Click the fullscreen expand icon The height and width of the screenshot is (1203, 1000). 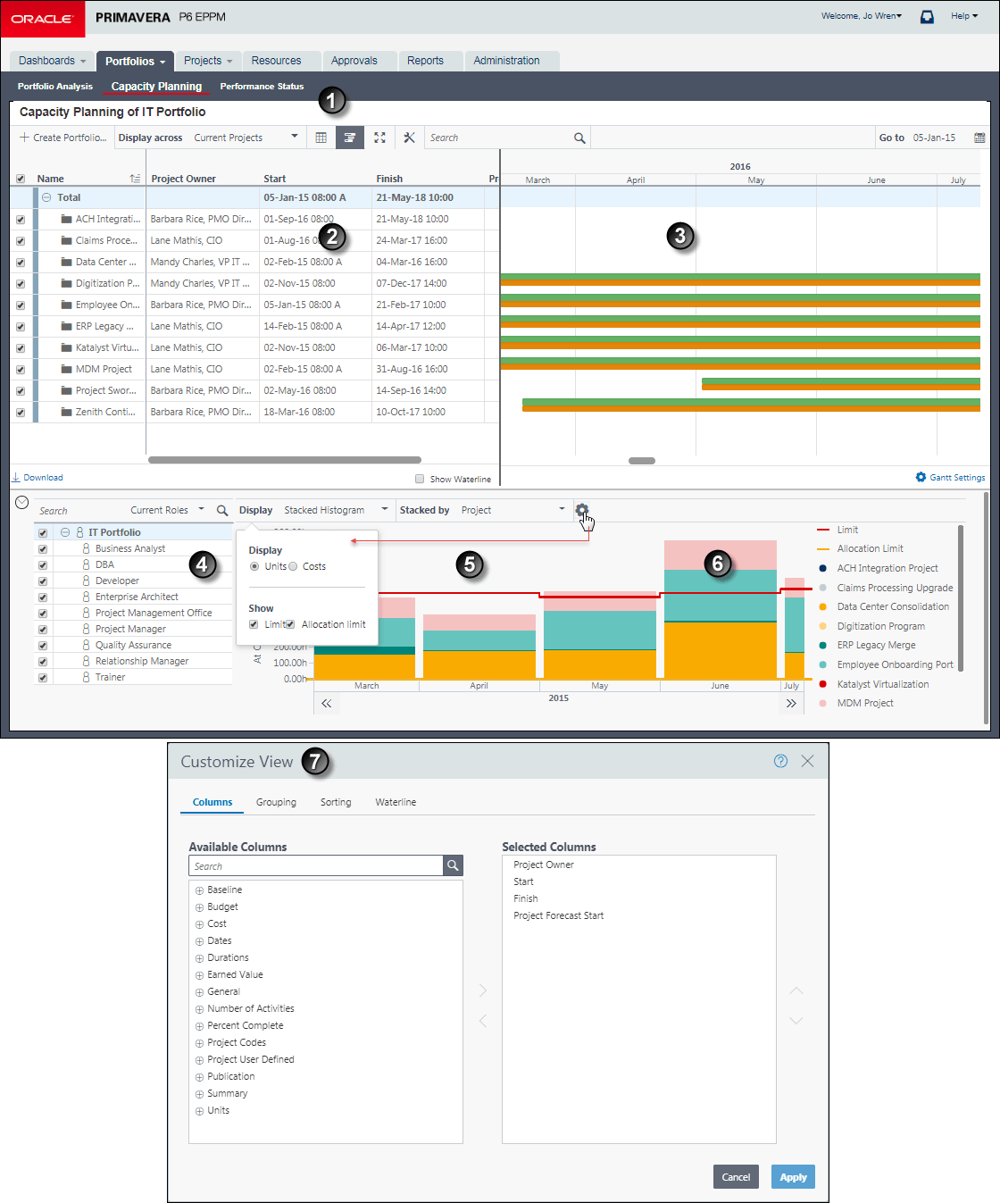tap(379, 138)
